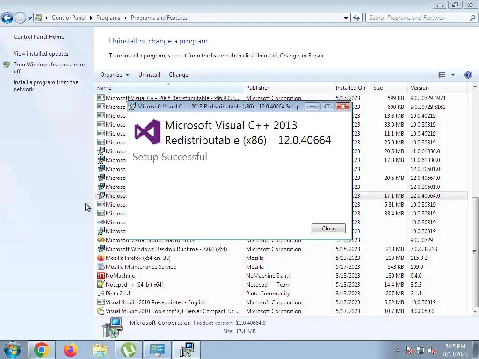Expand the address bar history dropdown

[346, 18]
